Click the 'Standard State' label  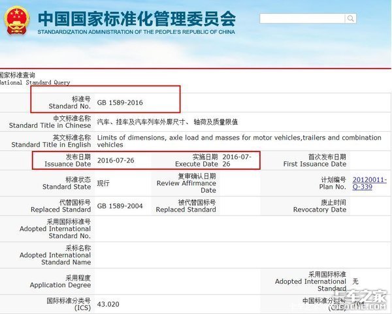(67, 183)
